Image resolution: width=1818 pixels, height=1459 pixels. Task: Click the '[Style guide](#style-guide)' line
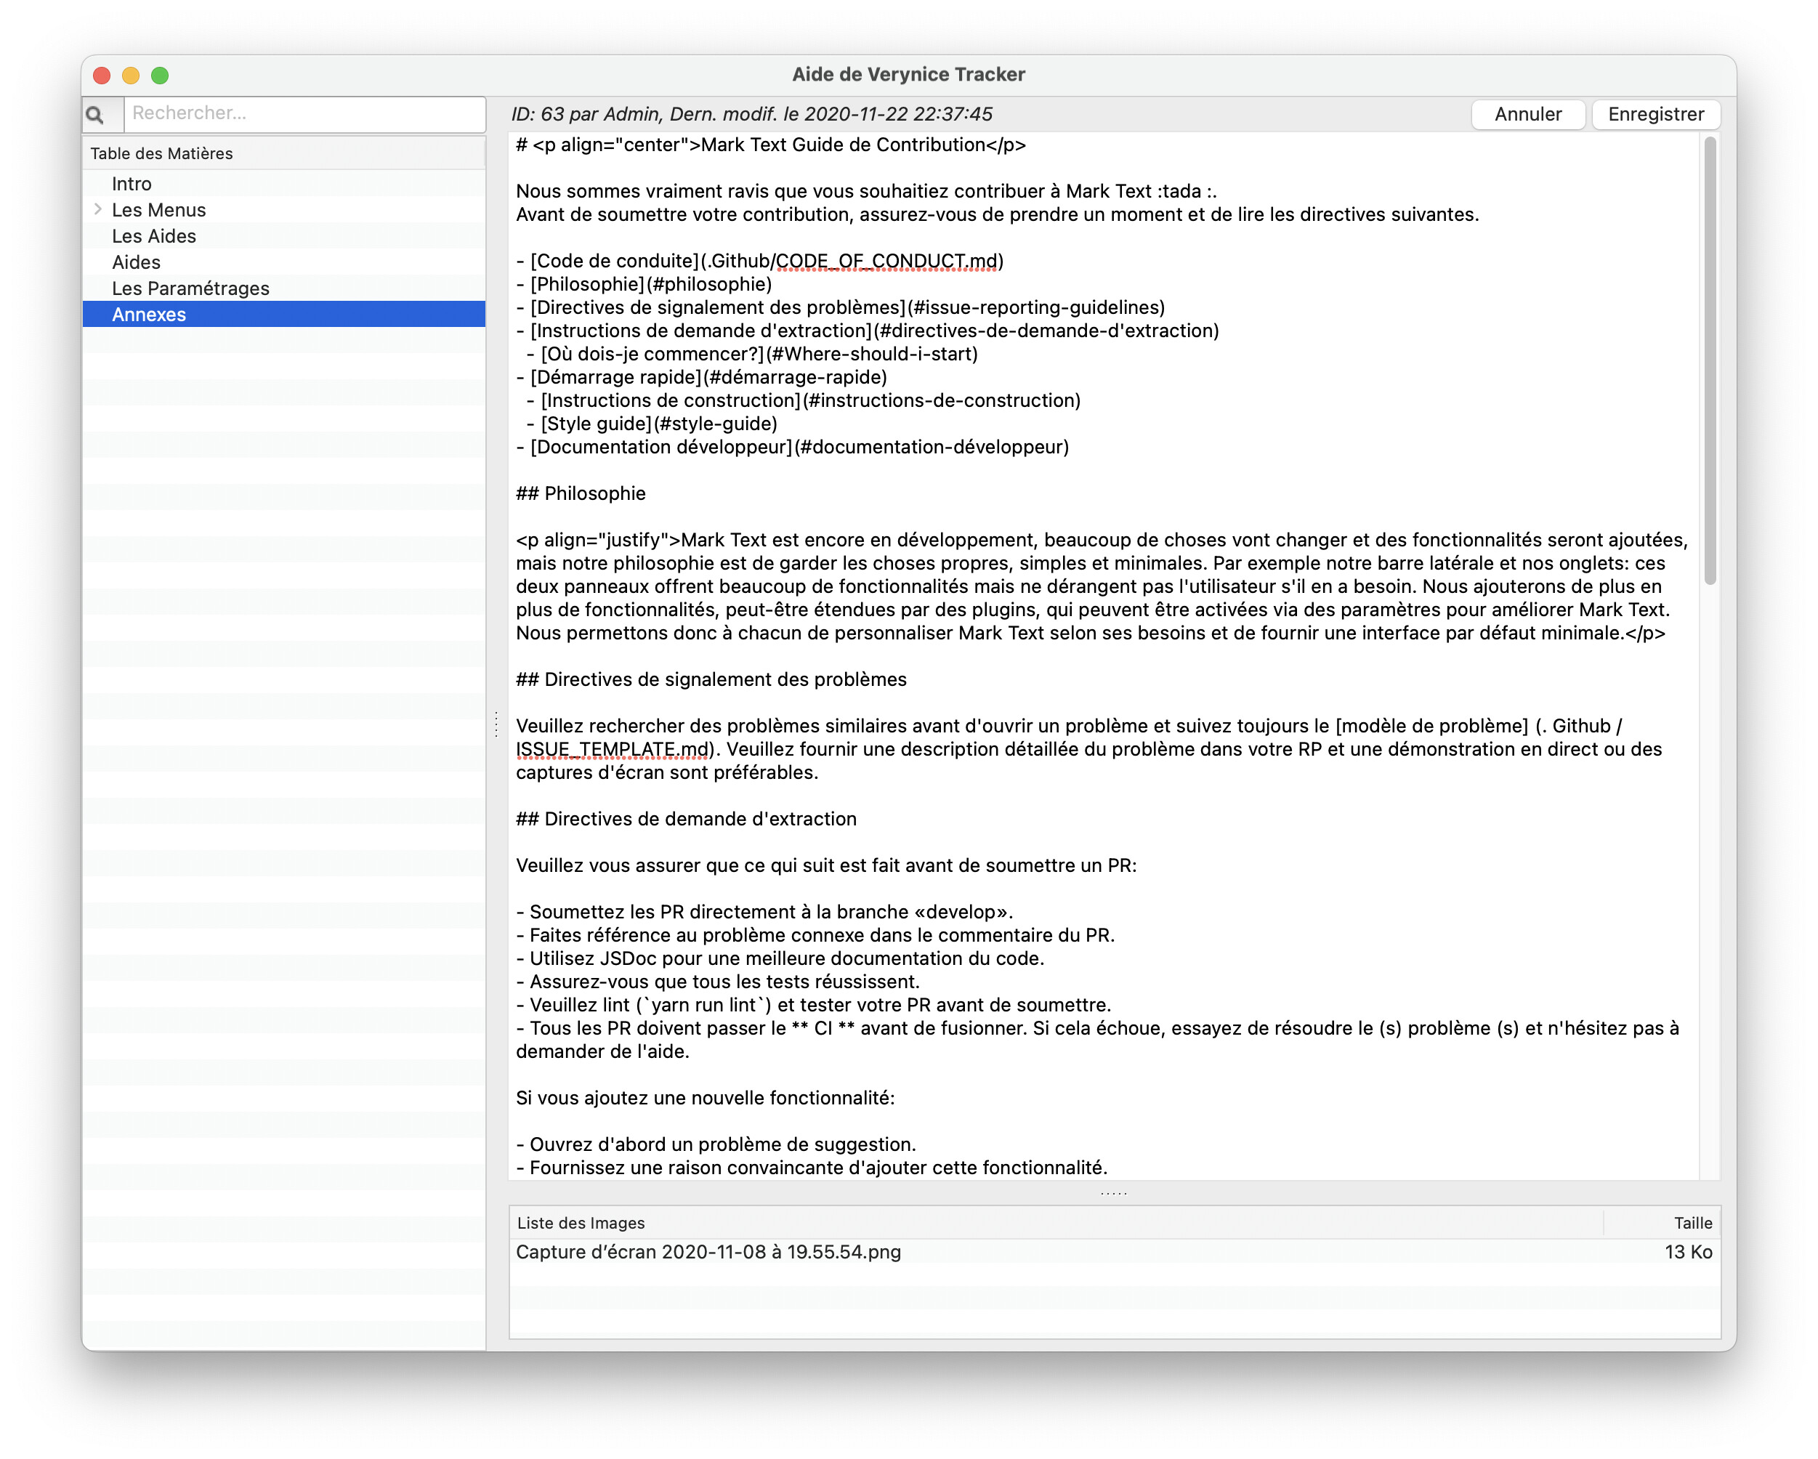point(652,424)
